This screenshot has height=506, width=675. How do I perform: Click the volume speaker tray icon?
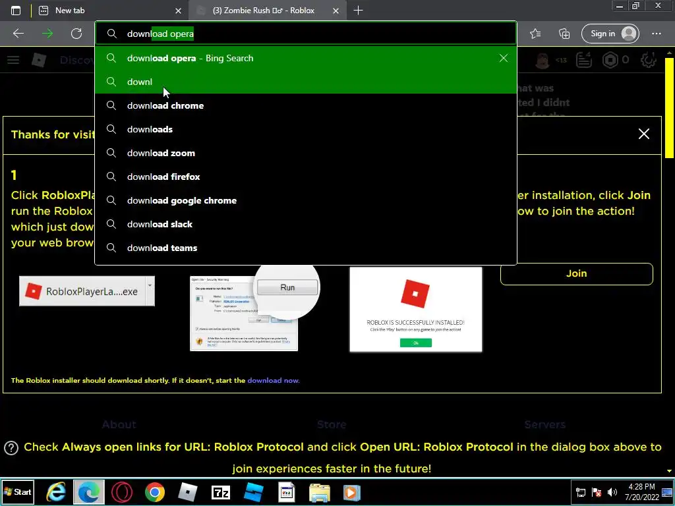click(x=612, y=492)
